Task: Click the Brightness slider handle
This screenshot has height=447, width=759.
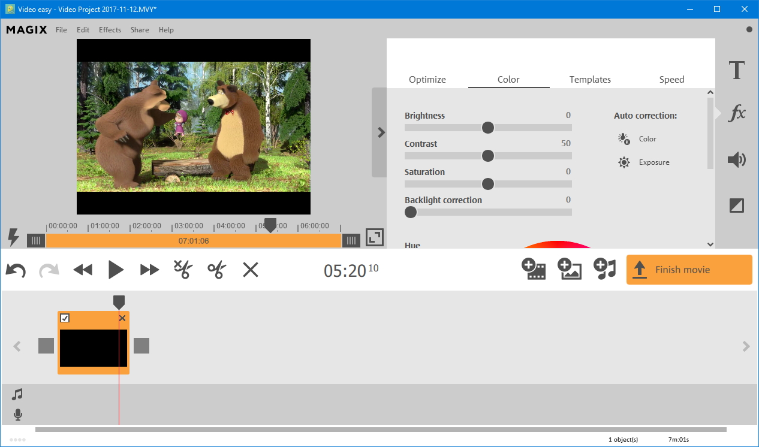Action: (x=488, y=128)
